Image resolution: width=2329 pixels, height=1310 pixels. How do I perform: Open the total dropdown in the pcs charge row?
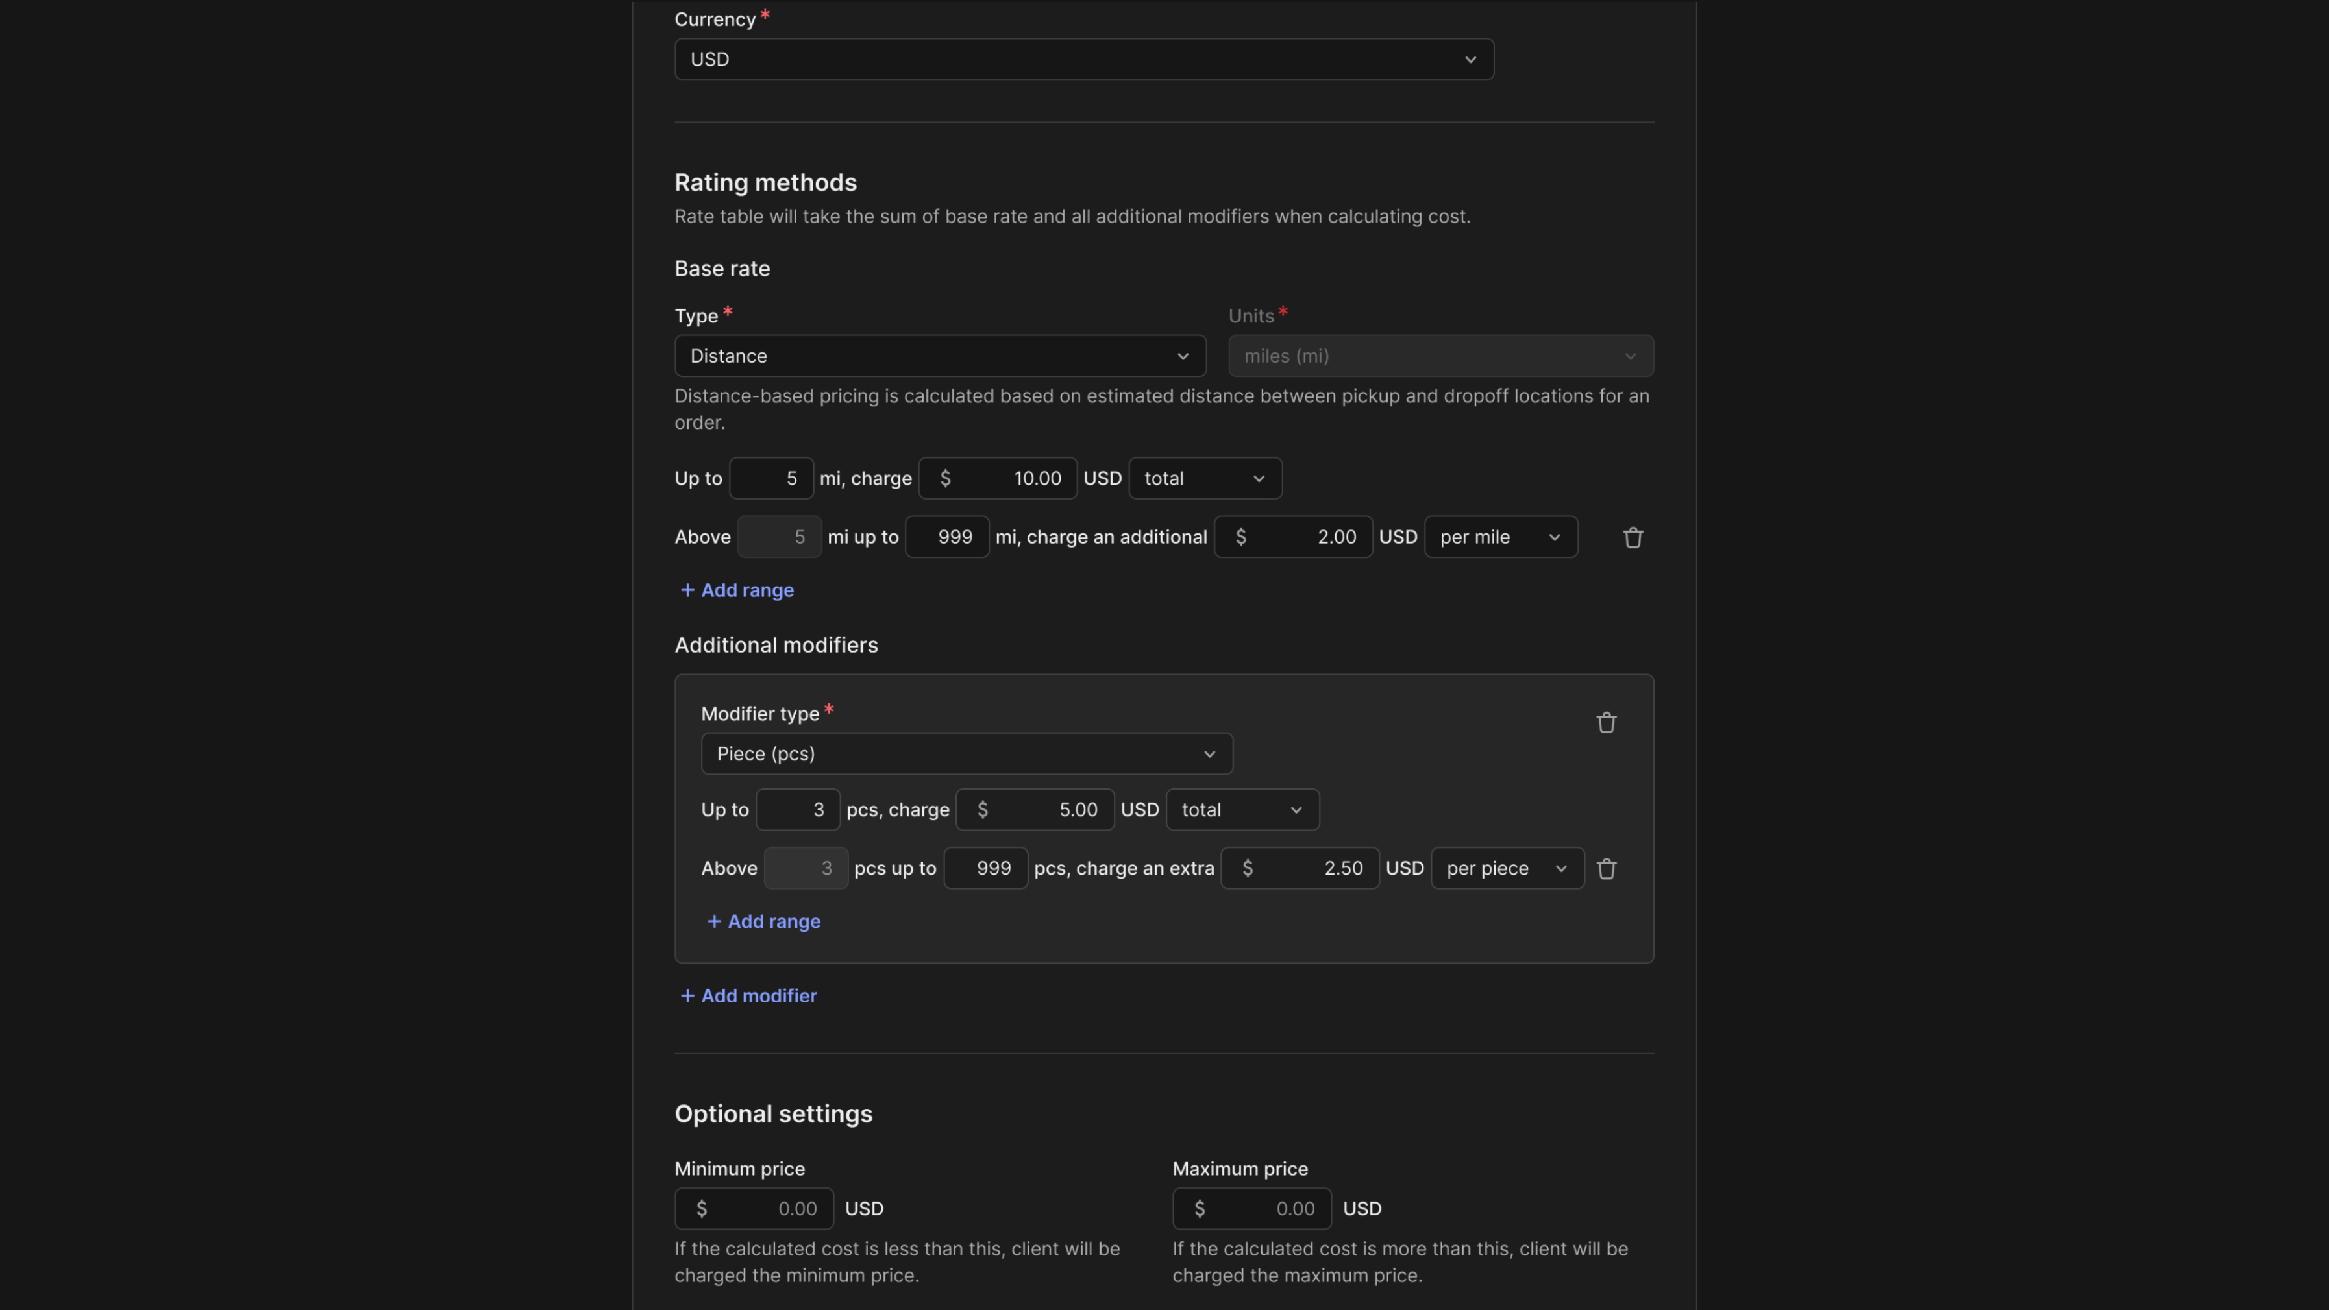1240,810
